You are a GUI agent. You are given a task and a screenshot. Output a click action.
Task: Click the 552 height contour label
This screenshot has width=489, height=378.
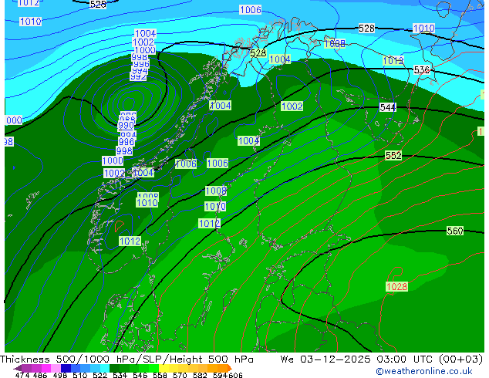[393, 155]
